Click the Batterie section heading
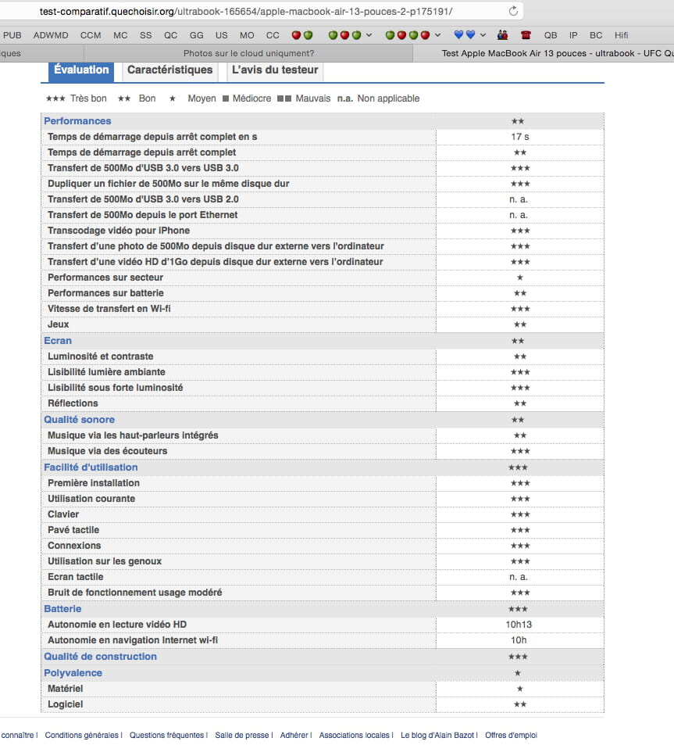This screenshot has width=674, height=745. [x=62, y=609]
